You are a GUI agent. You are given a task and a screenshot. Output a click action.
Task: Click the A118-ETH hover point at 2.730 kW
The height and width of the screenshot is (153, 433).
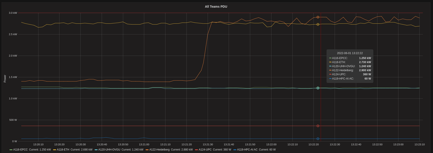click(318, 24)
